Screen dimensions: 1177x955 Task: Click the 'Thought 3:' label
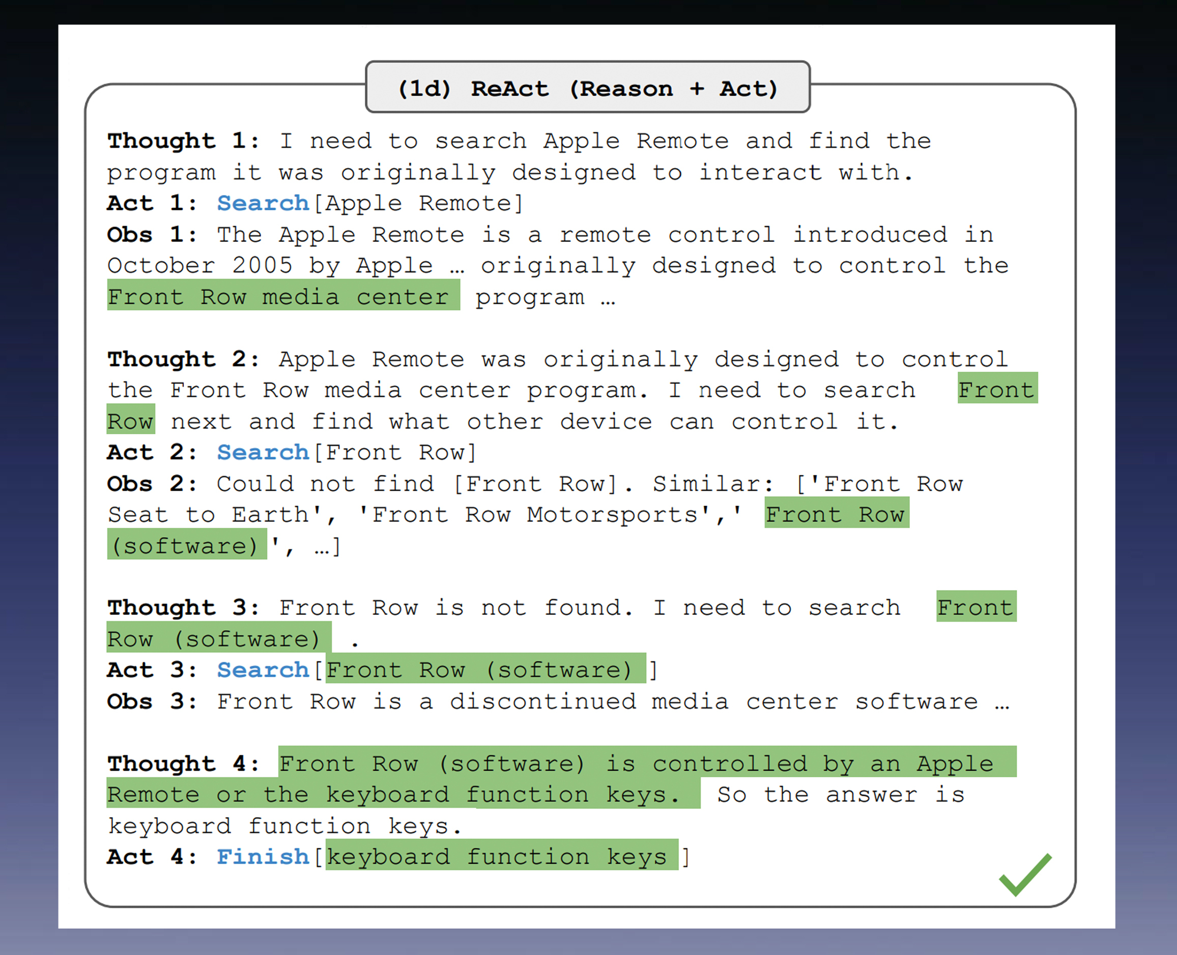183,608
